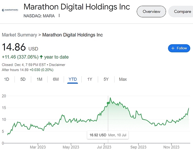Viewport: 193px width, 151px height.
Task: Select the YTD chart range
Action: pos(73,79)
